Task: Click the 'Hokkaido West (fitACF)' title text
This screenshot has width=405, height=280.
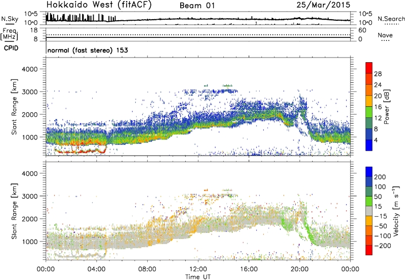Action: [99, 5]
